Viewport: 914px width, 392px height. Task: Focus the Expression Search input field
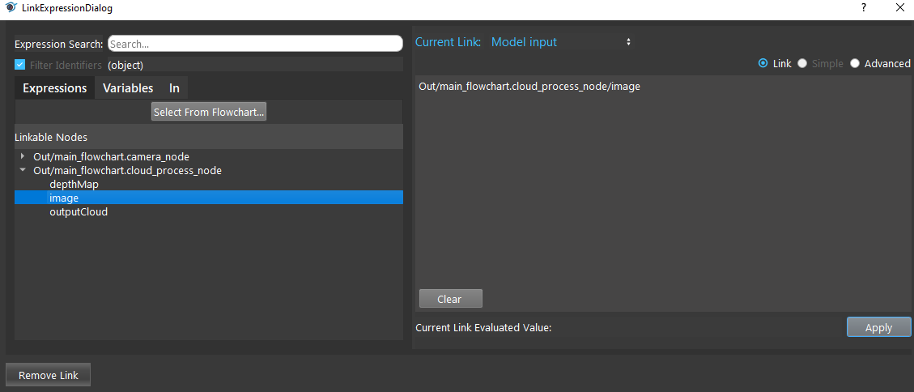click(255, 44)
